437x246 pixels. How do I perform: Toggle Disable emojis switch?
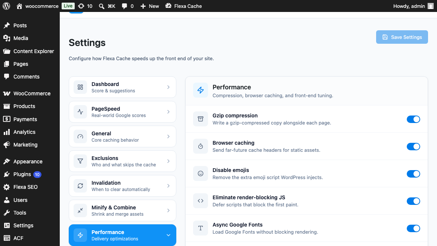[x=413, y=174]
